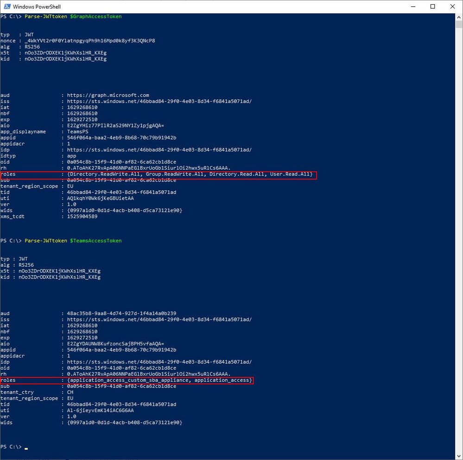463x460 pixels.
Task: Click the "Windows PowerShell" window title
Action: [37, 6]
